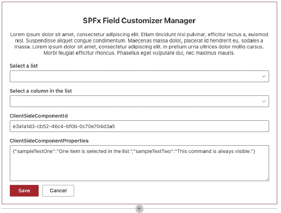The image size is (281, 213).
Task: Expand the list dropdown using its chevron
Action: 264,76
